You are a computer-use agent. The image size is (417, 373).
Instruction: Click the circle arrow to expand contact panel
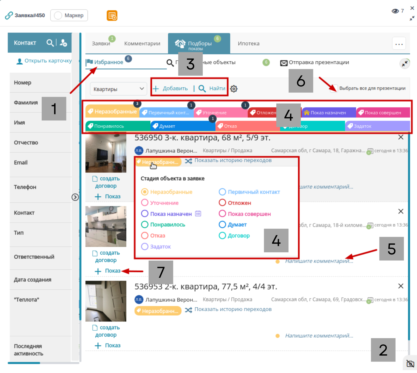pyautogui.click(x=75, y=197)
